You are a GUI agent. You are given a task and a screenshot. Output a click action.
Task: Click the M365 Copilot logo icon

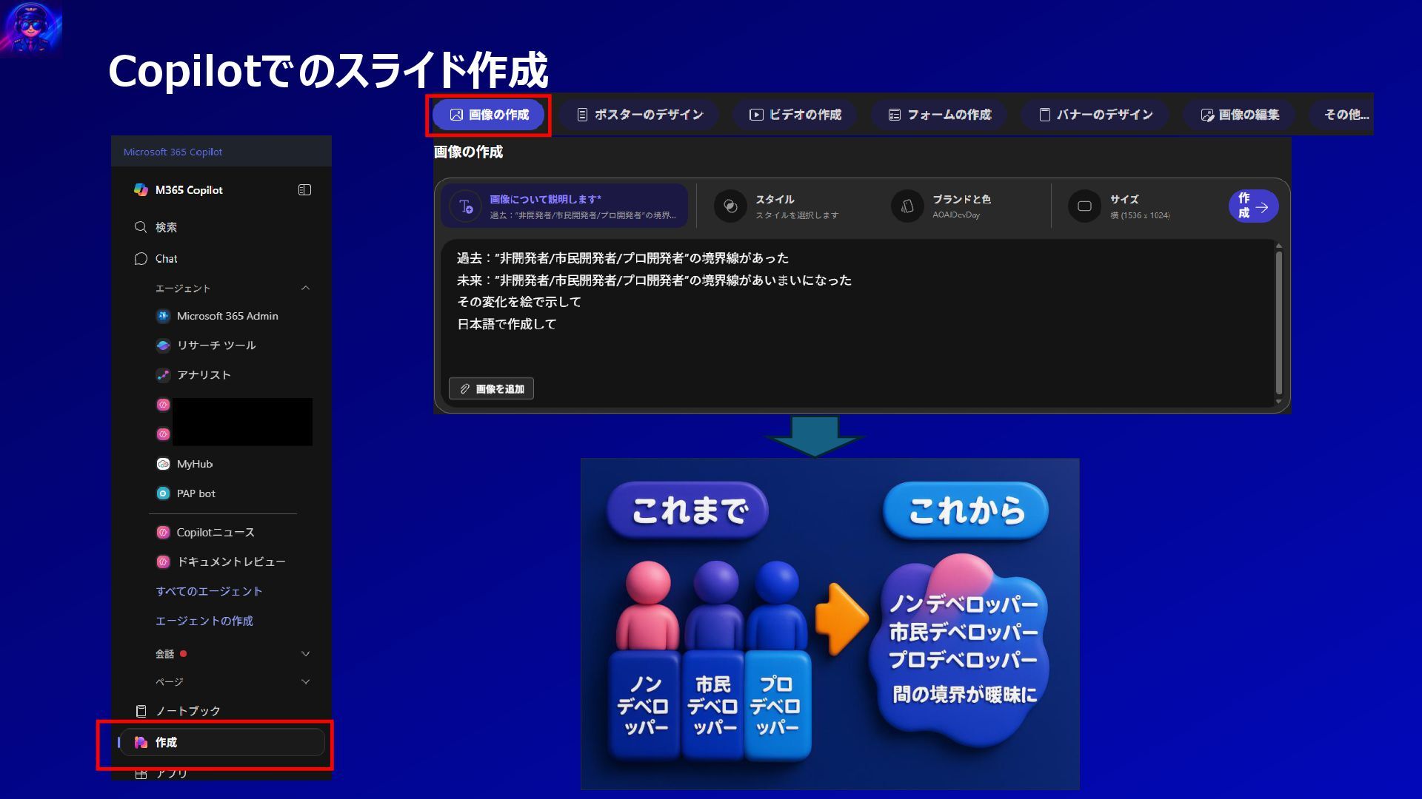pyautogui.click(x=141, y=190)
